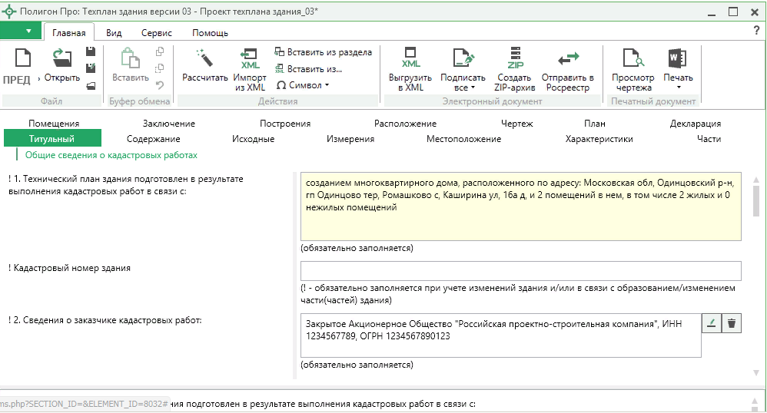Click Импорт из XML icon
This screenshot has width=767, height=413.
pos(250,60)
